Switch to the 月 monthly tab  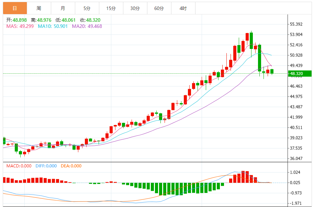[63, 8]
